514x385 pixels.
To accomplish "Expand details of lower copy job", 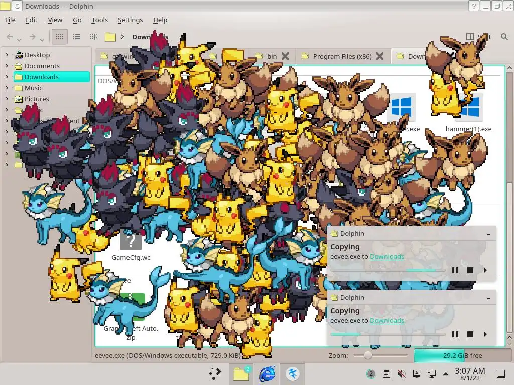I will [x=485, y=334].
